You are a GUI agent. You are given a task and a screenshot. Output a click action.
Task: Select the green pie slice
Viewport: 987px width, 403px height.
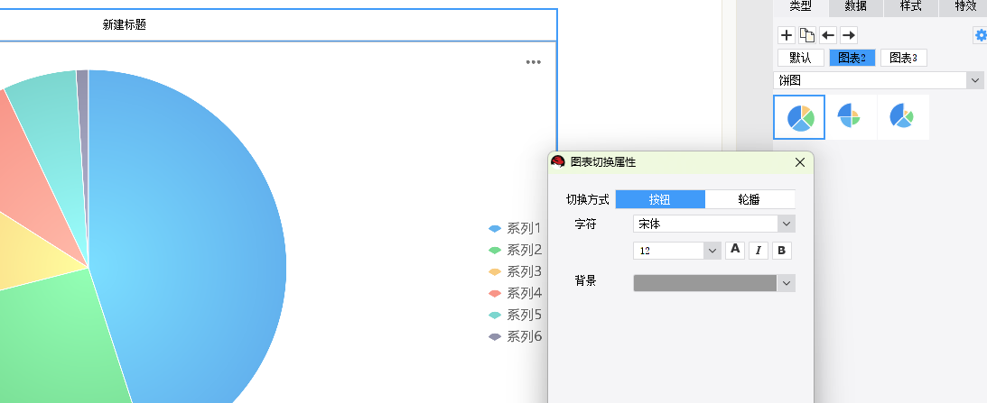click(57, 340)
